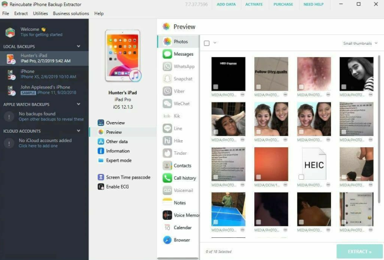Click the Information icon
384x260 pixels.
(x=101, y=151)
